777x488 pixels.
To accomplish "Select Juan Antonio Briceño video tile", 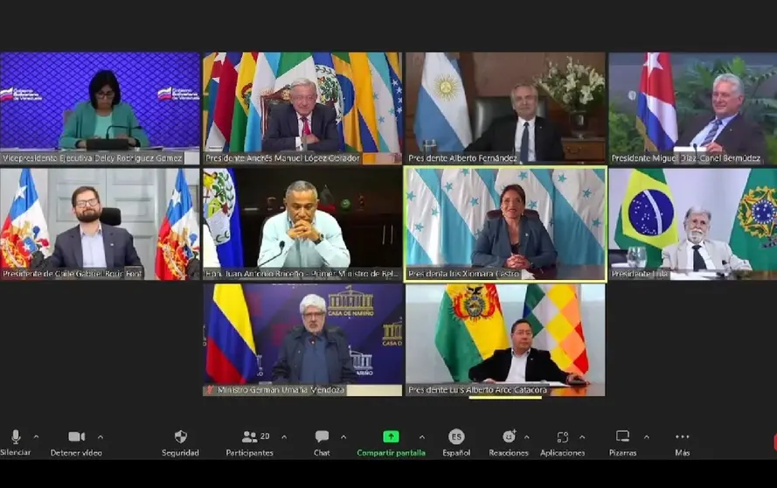I will (x=302, y=224).
